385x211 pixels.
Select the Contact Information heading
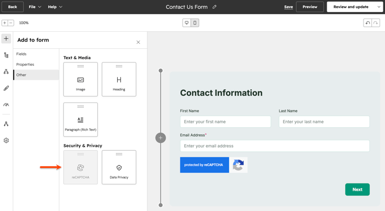[221, 93]
